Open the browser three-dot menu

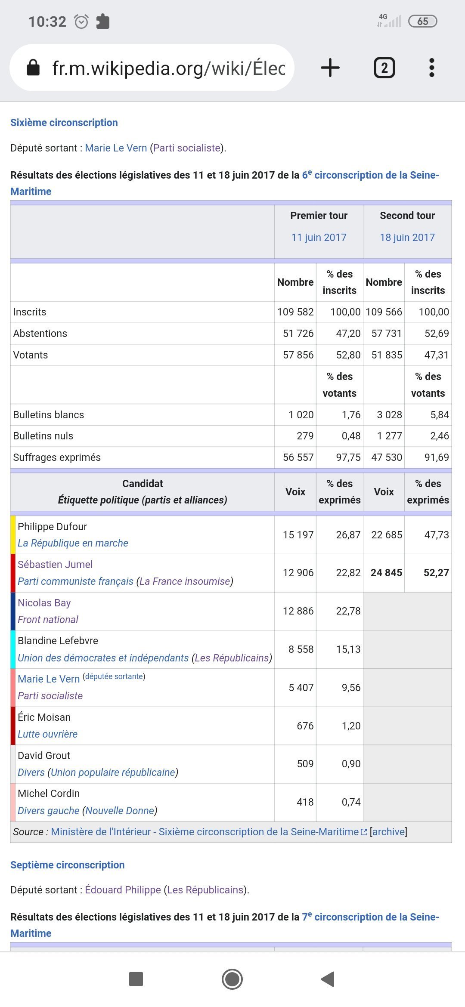[431, 68]
